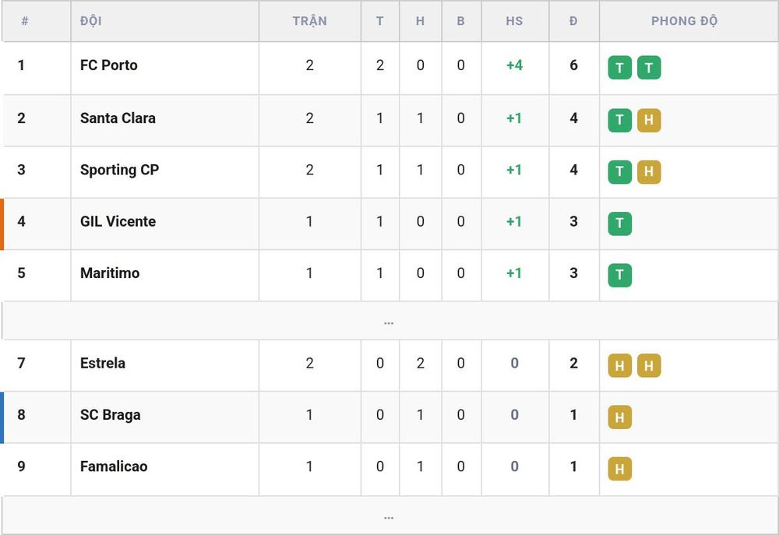Click the PHONG ĐỘ column header
The height and width of the screenshot is (535, 779).
click(684, 21)
